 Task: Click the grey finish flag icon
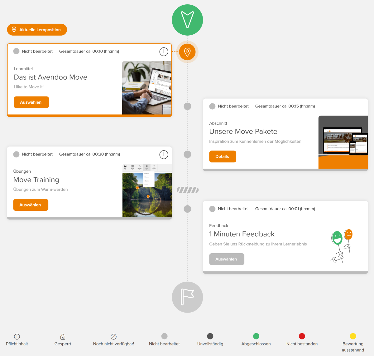(187, 297)
